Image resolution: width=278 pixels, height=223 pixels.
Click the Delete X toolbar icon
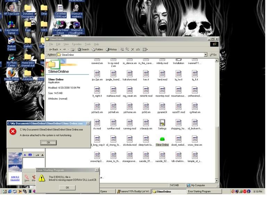pos(132,49)
